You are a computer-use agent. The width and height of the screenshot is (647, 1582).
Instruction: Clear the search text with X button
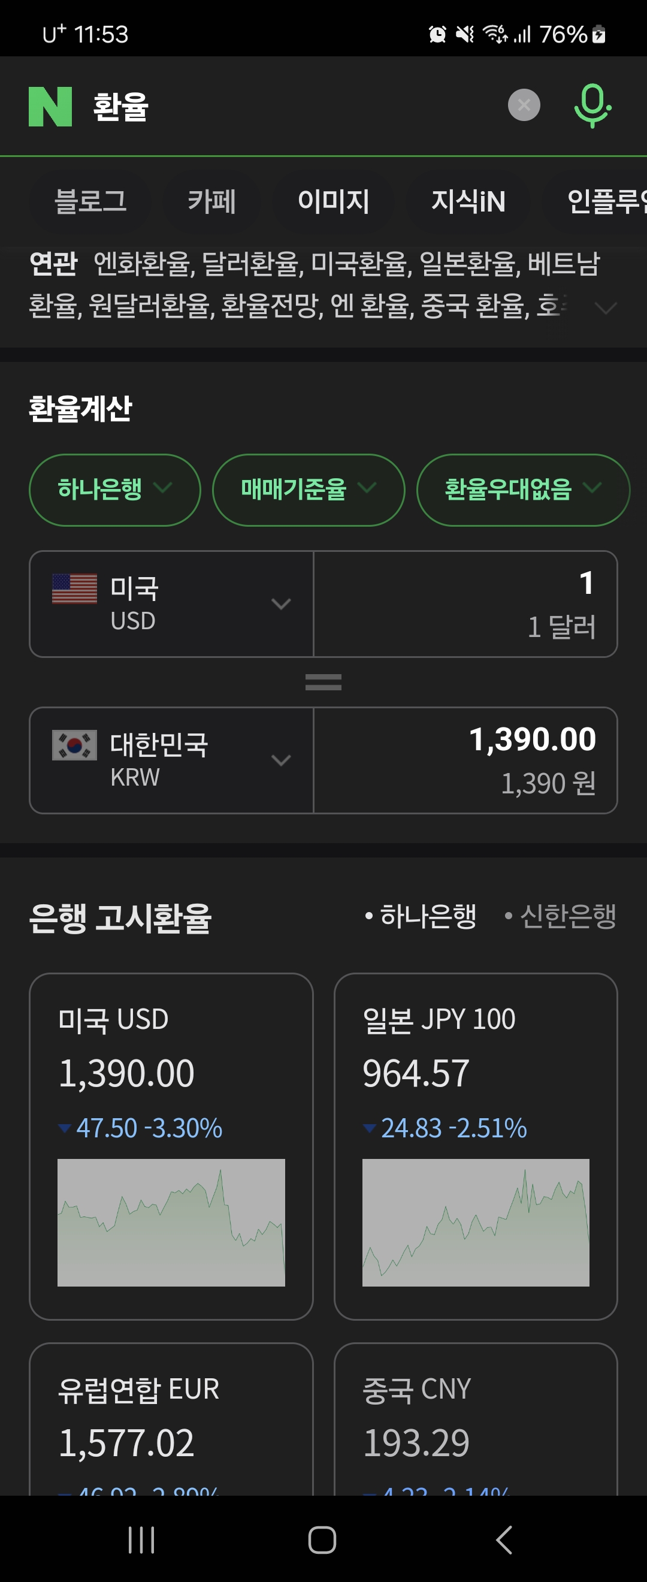(524, 105)
